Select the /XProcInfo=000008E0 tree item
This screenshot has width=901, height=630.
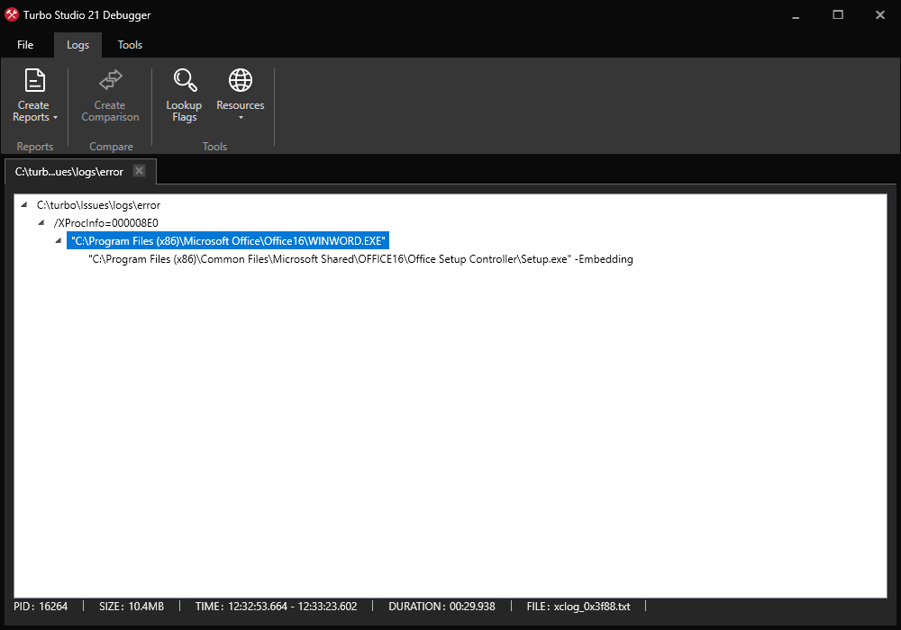pyautogui.click(x=105, y=222)
